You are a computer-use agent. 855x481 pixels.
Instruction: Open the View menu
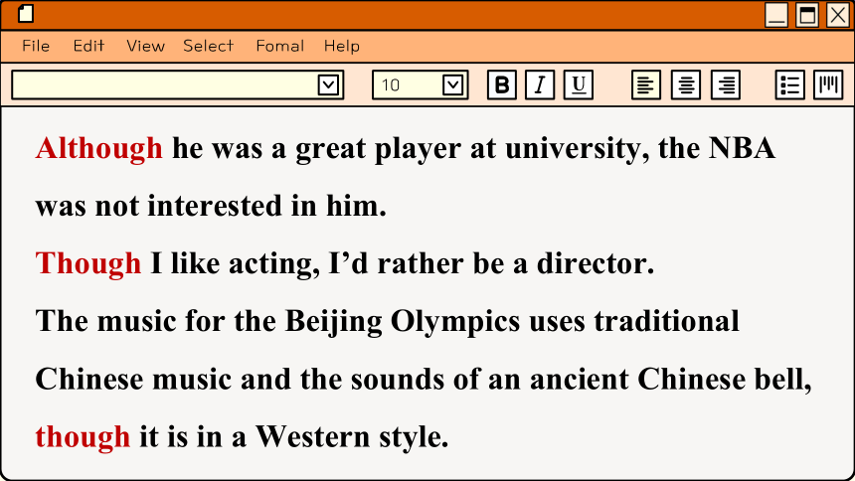click(145, 46)
